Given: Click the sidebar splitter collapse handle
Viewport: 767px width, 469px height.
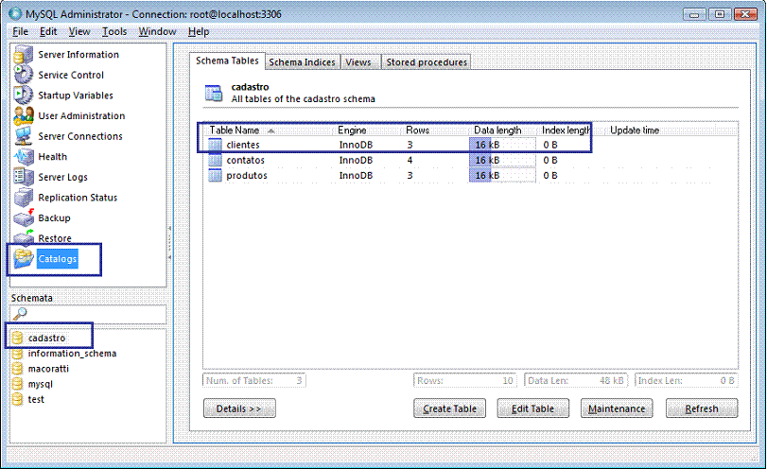Looking at the screenshot, I should (x=169, y=243).
